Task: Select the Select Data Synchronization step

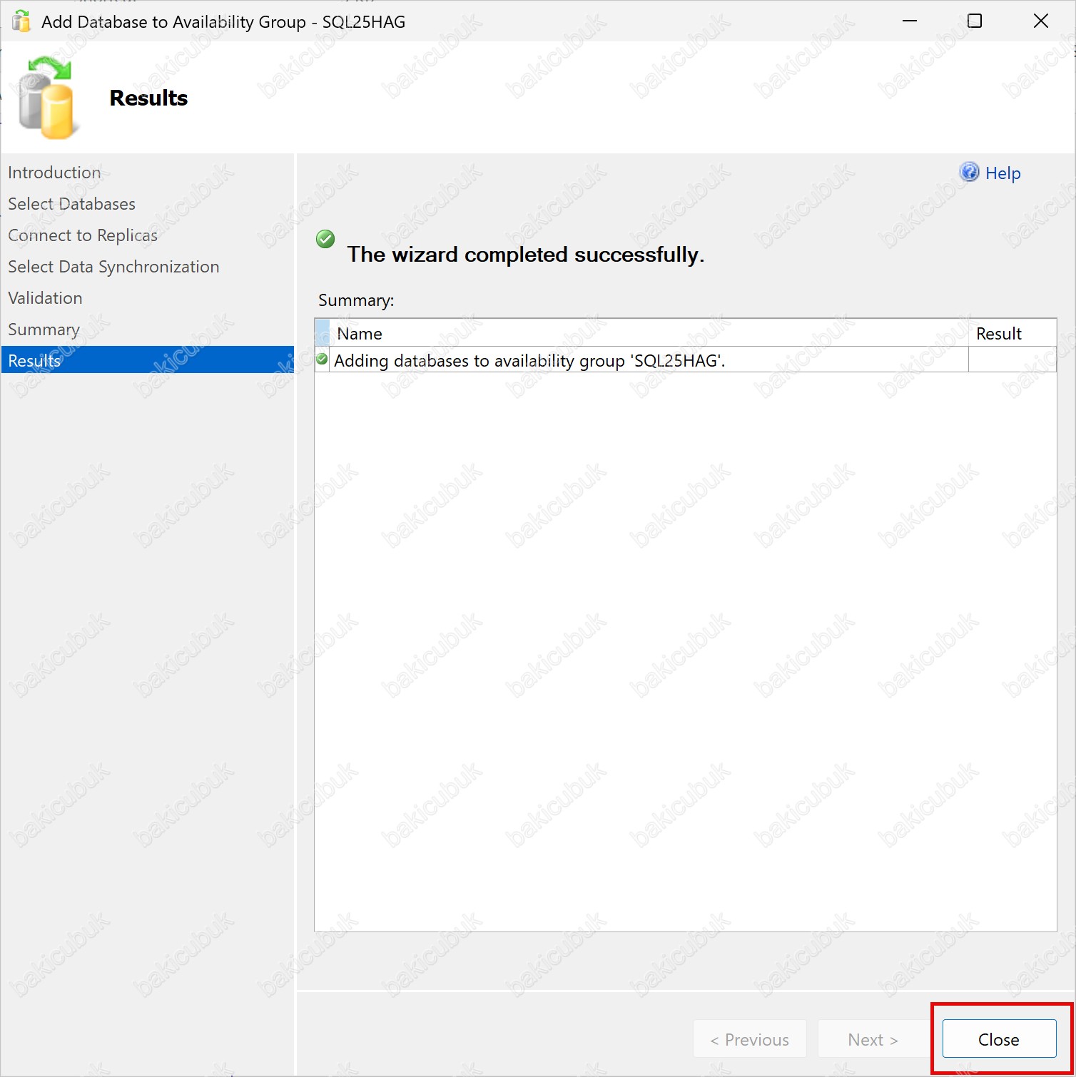Action: (x=113, y=267)
